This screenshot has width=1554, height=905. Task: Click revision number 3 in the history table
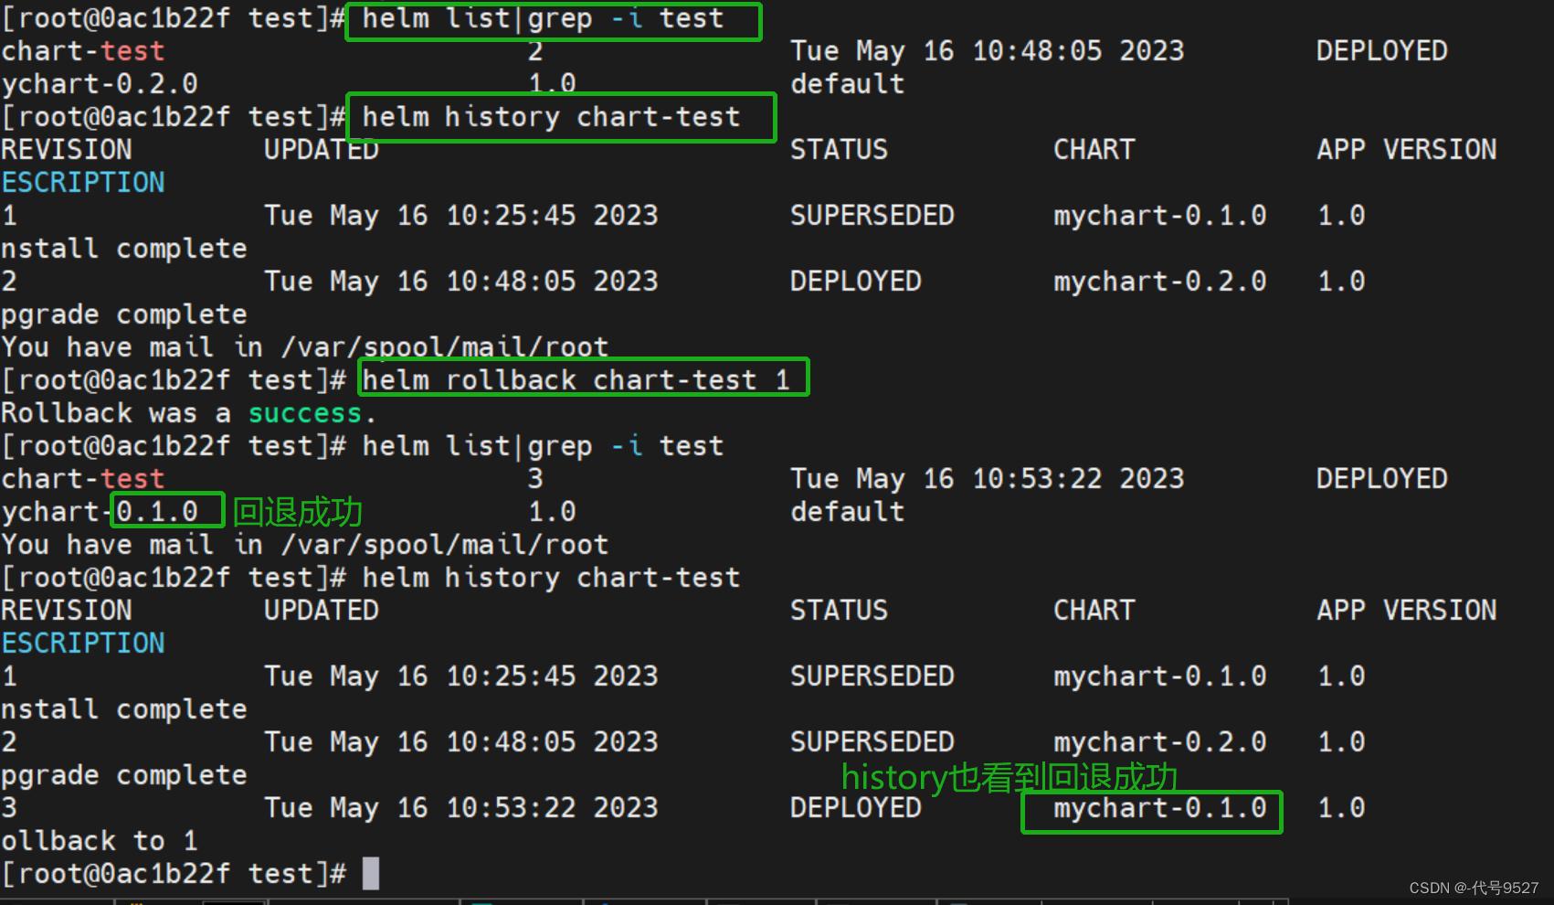click(x=9, y=808)
